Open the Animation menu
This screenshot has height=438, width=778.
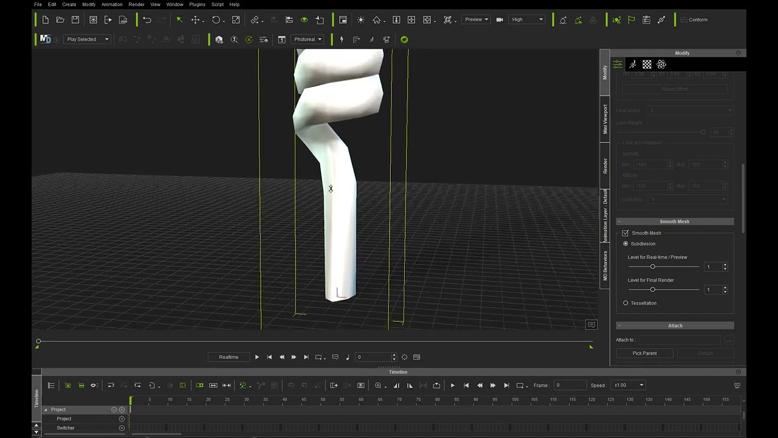pos(112,4)
